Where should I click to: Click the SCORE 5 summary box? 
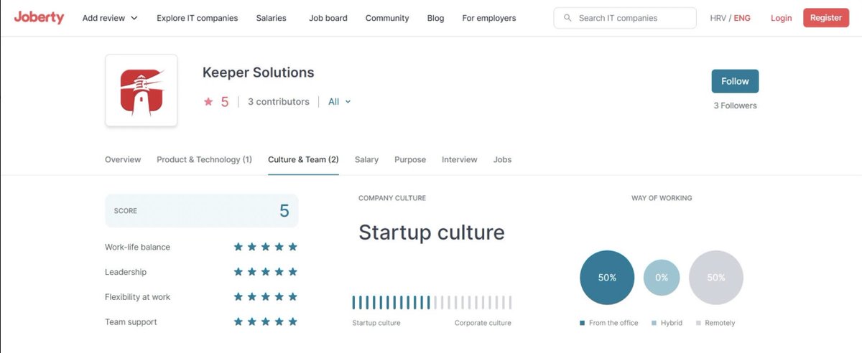click(x=202, y=211)
